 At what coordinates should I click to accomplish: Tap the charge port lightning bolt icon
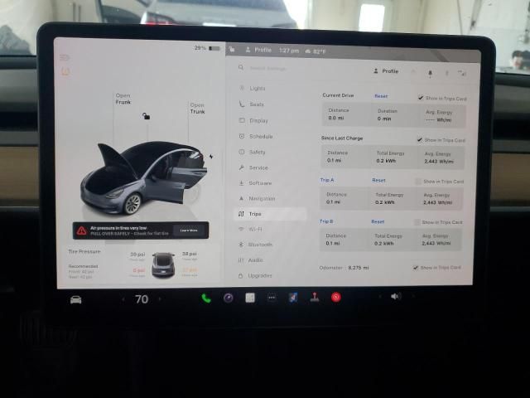pos(211,156)
